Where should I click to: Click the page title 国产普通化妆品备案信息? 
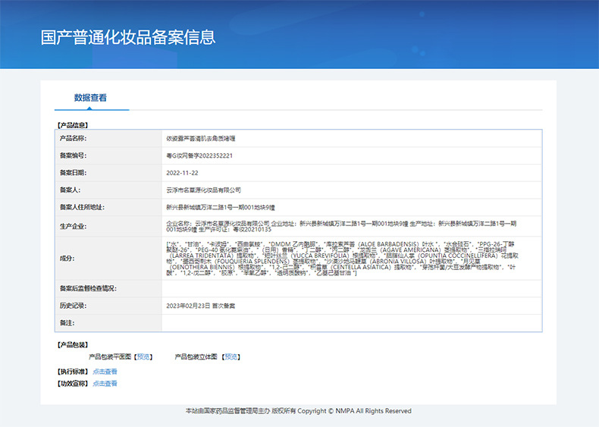click(x=128, y=37)
